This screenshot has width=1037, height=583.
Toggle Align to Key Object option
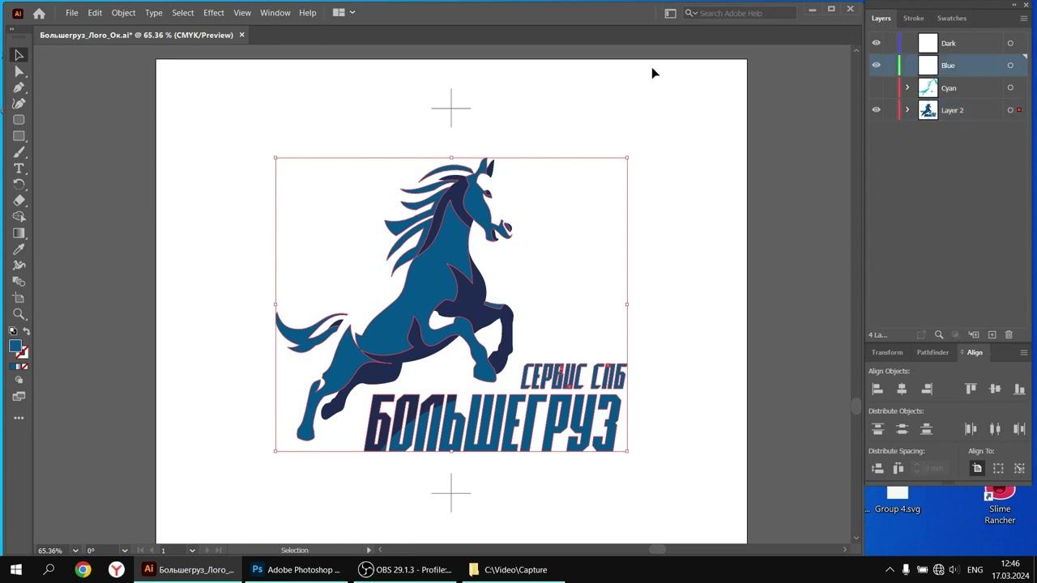tap(1019, 468)
